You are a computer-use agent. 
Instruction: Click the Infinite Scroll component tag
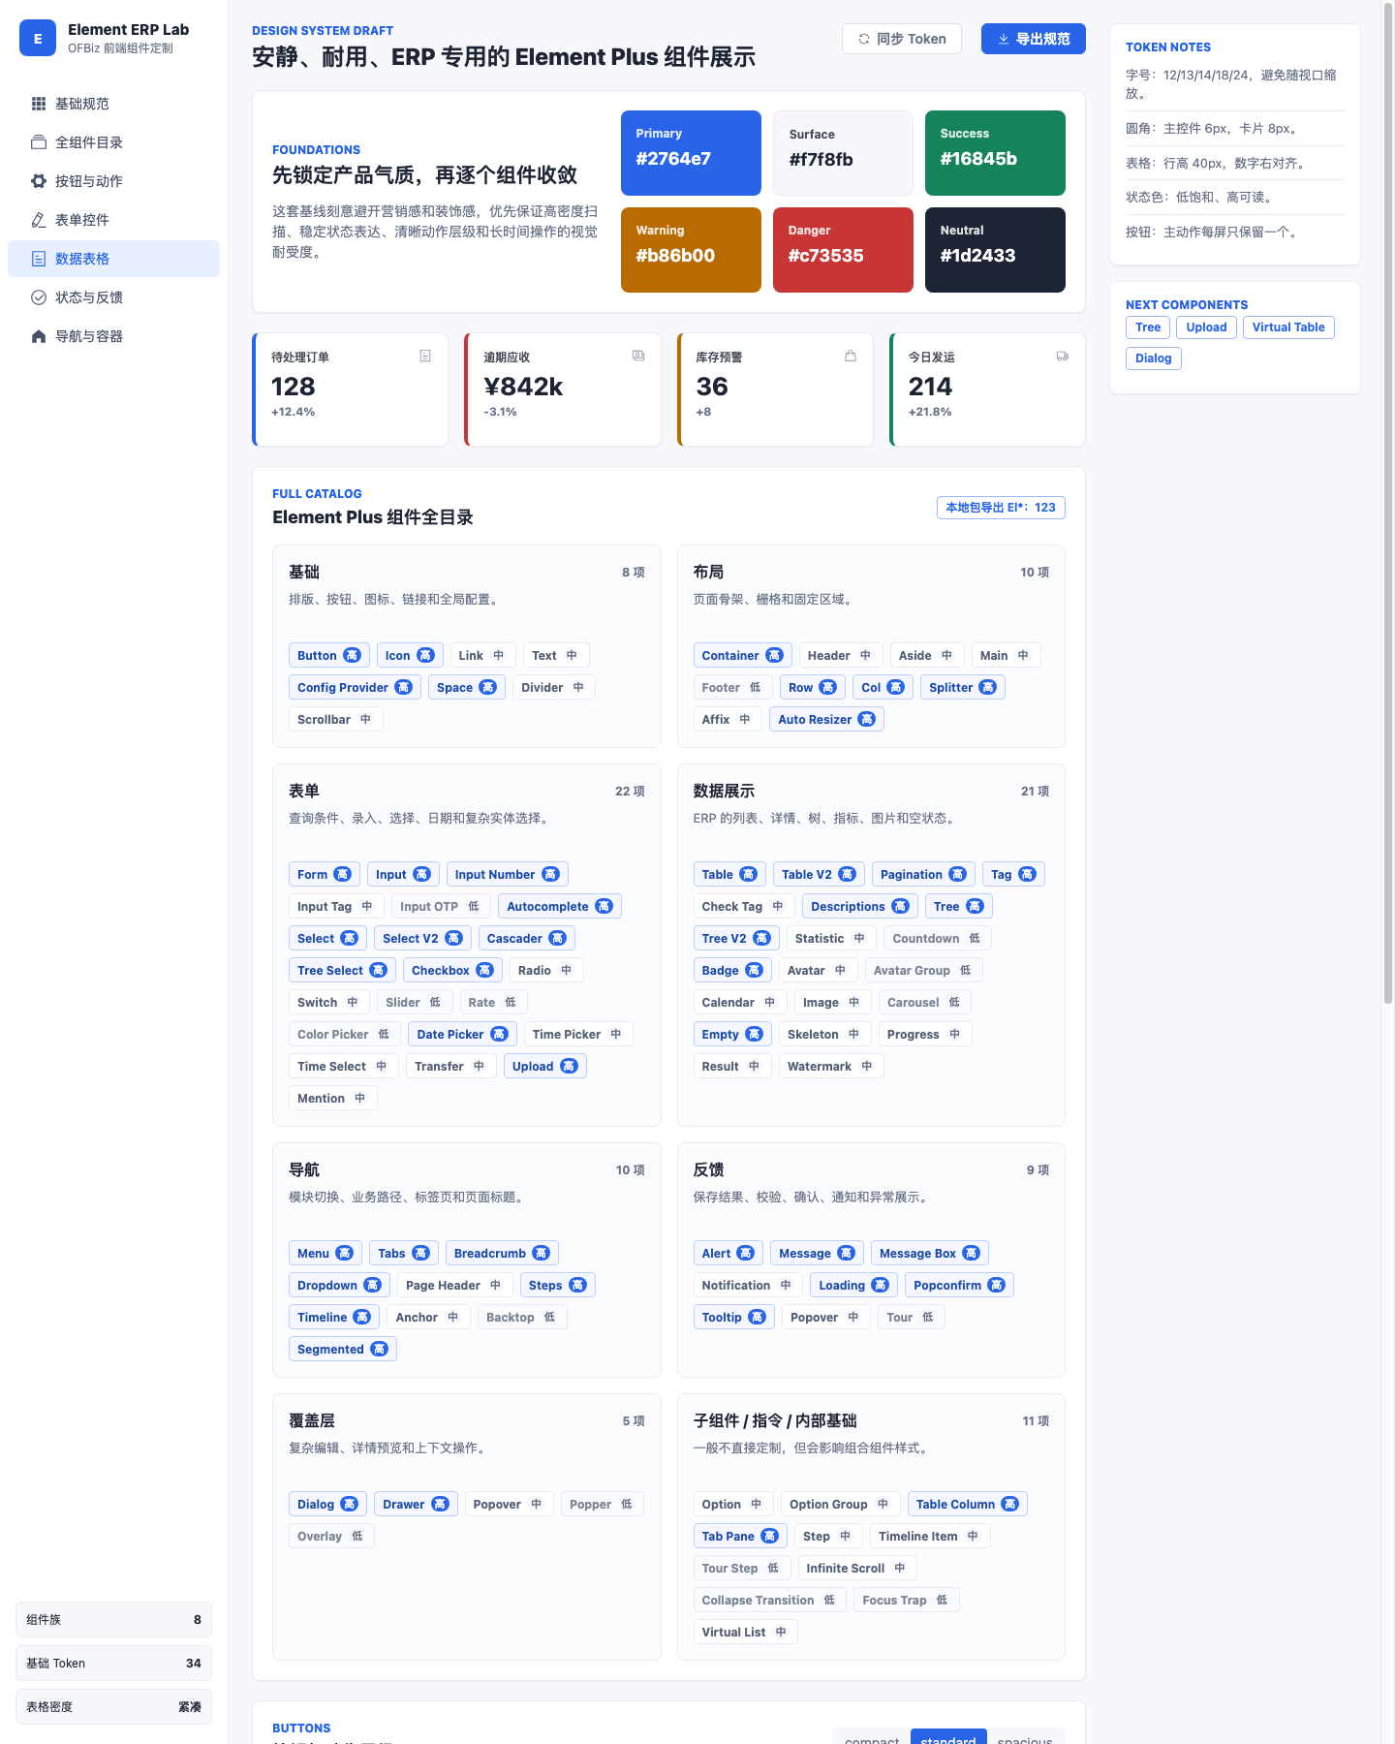tap(857, 1569)
